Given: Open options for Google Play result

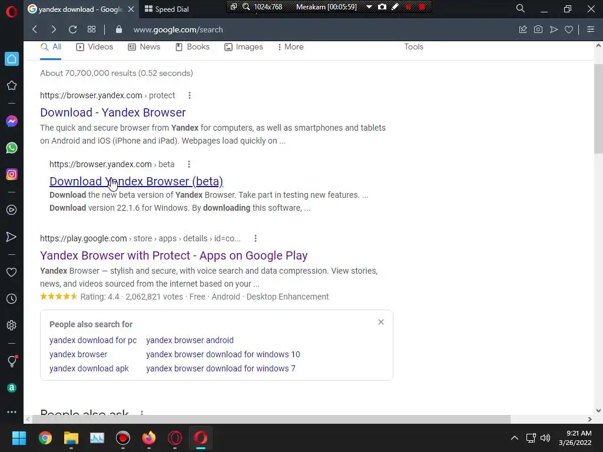Looking at the screenshot, I should (256, 238).
